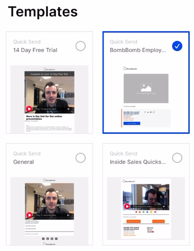Screen dimensions: 194x251
Task: Open the 14 Day Free Trial template title
Action: 35,50
